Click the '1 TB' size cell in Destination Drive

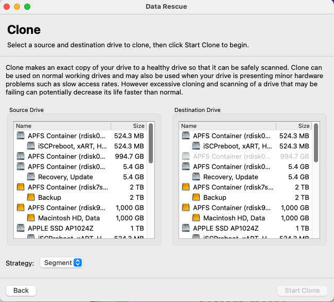coord(302,228)
